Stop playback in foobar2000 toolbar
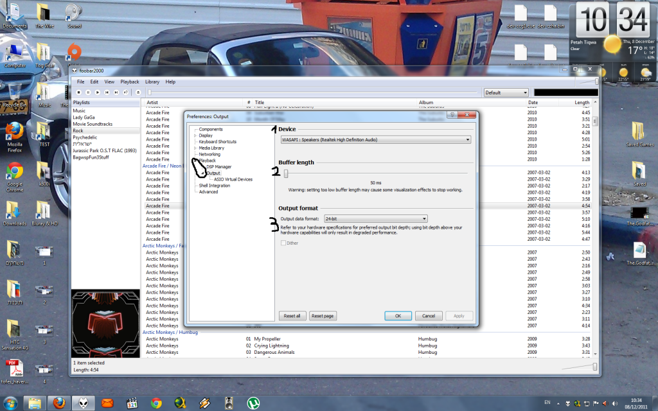The height and width of the screenshot is (411, 658). pyautogui.click(x=79, y=92)
